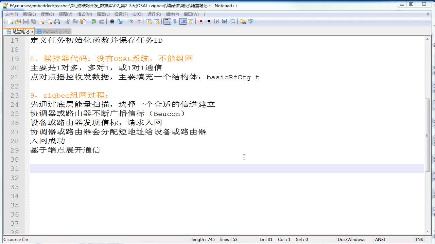Open Find with the binoculars icon

click(x=112, y=21)
